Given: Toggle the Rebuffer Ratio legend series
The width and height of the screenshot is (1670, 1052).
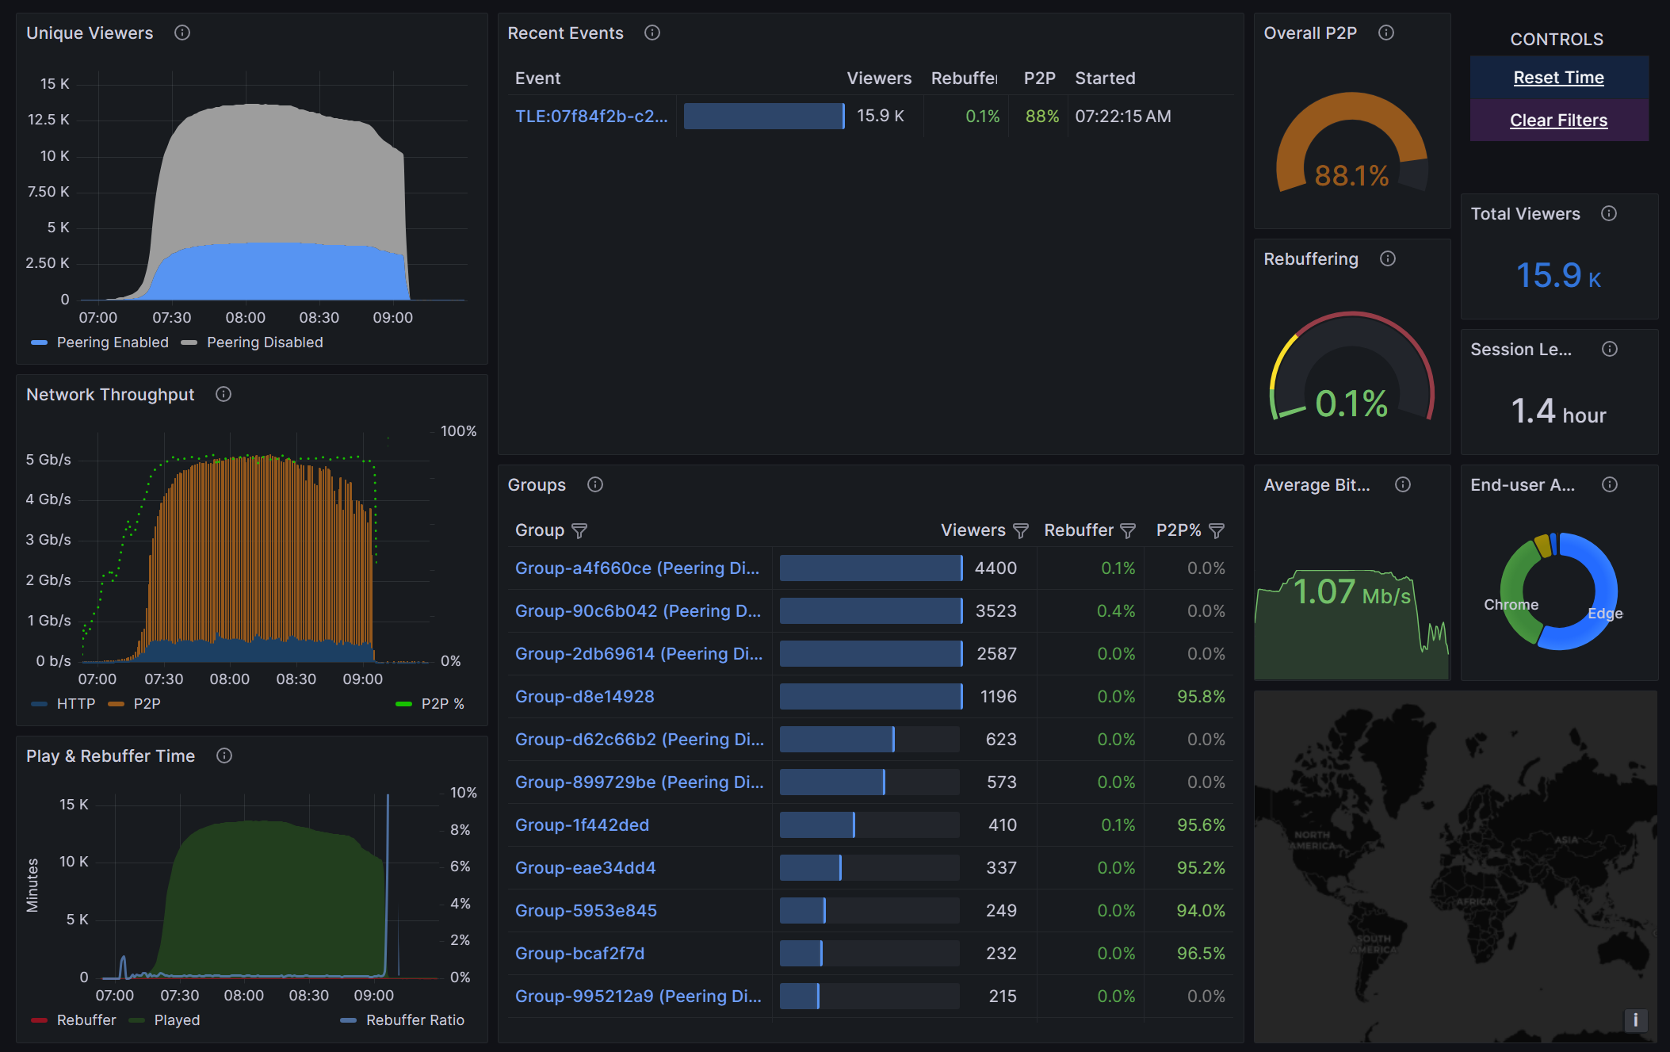Looking at the screenshot, I should tap(415, 1020).
